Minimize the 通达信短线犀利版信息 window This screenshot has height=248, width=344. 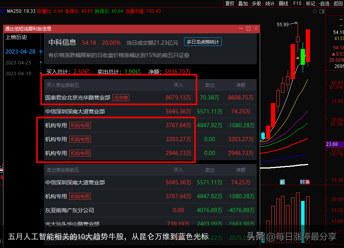click(x=241, y=29)
